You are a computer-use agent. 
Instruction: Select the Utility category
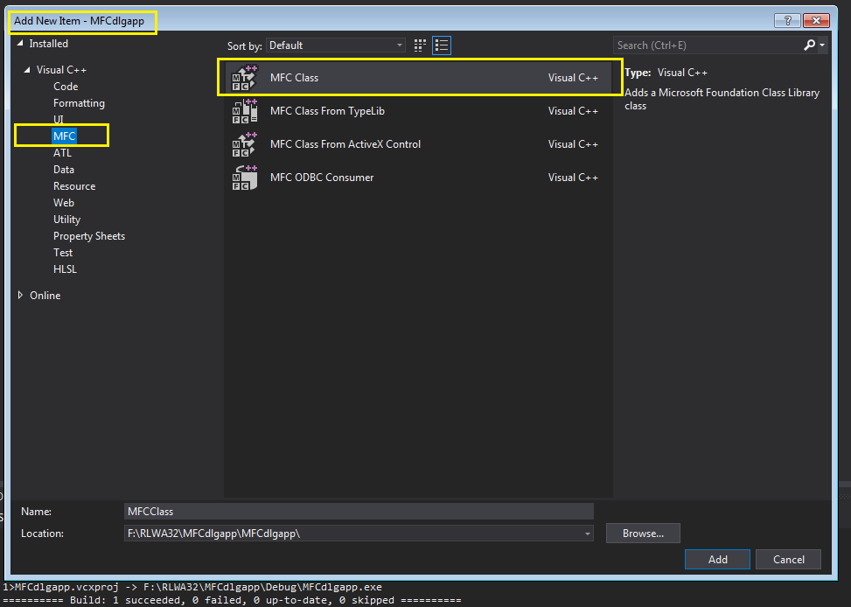click(x=66, y=220)
